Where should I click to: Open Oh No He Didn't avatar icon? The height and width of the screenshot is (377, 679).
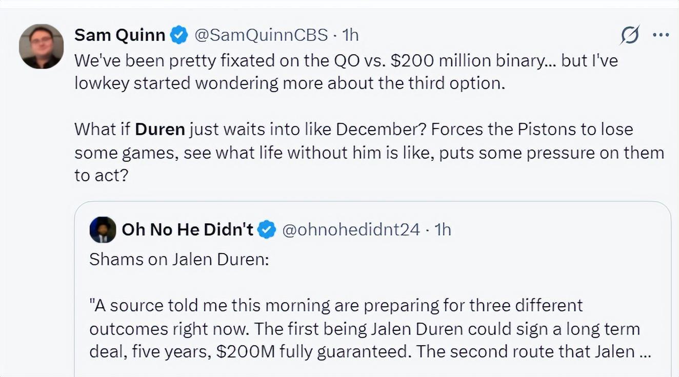pos(103,230)
